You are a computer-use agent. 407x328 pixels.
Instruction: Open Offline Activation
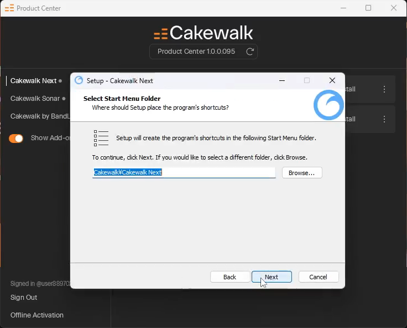coord(37,315)
